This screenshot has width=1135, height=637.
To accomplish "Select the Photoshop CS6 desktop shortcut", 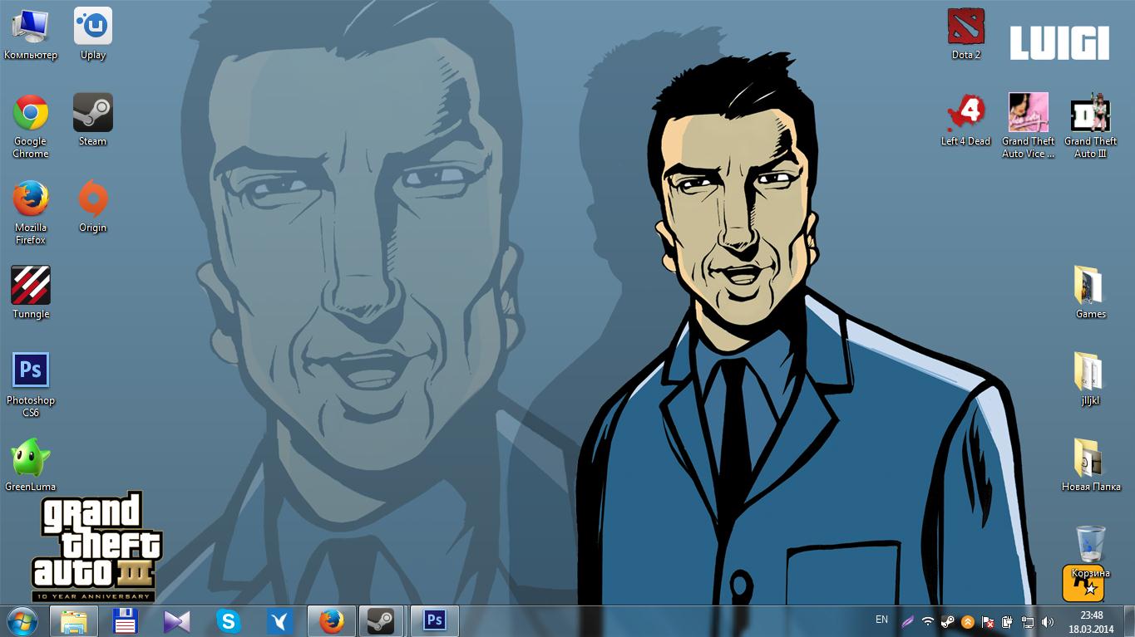I will (31, 385).
